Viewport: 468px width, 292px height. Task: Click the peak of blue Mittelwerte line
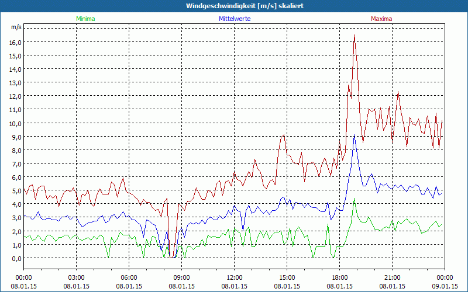(354, 135)
